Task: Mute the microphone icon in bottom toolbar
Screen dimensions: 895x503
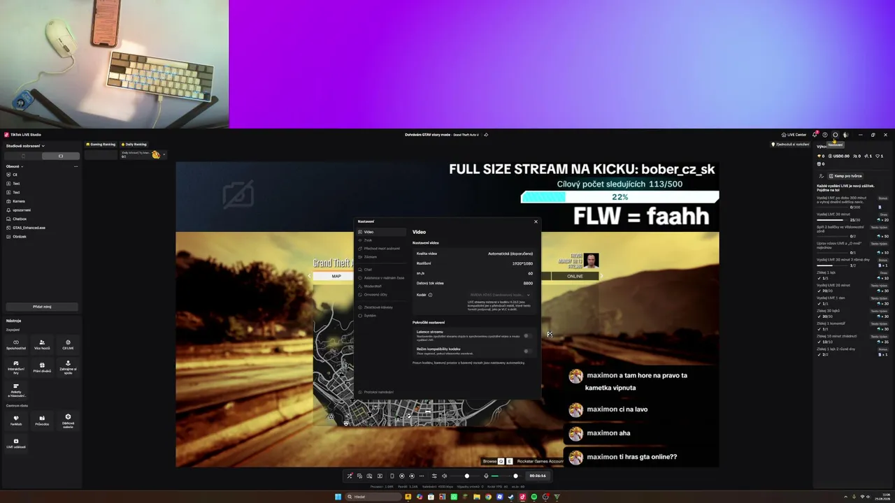Action: coord(486,476)
